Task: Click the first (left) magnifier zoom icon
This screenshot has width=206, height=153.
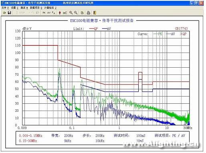Action: tap(71, 13)
